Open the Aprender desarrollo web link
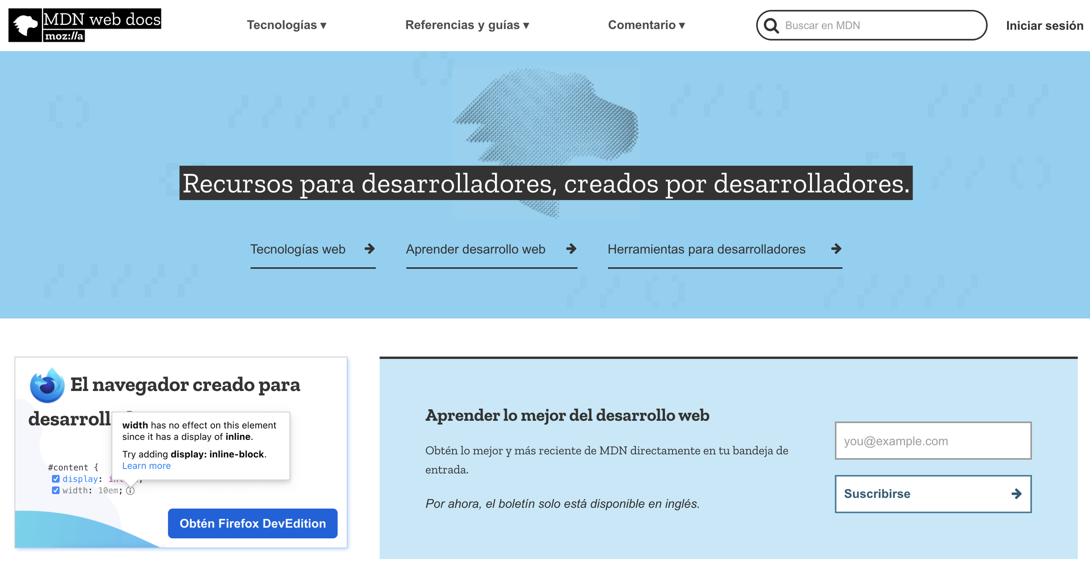Screen dimensions: 1090x588 click(x=475, y=249)
